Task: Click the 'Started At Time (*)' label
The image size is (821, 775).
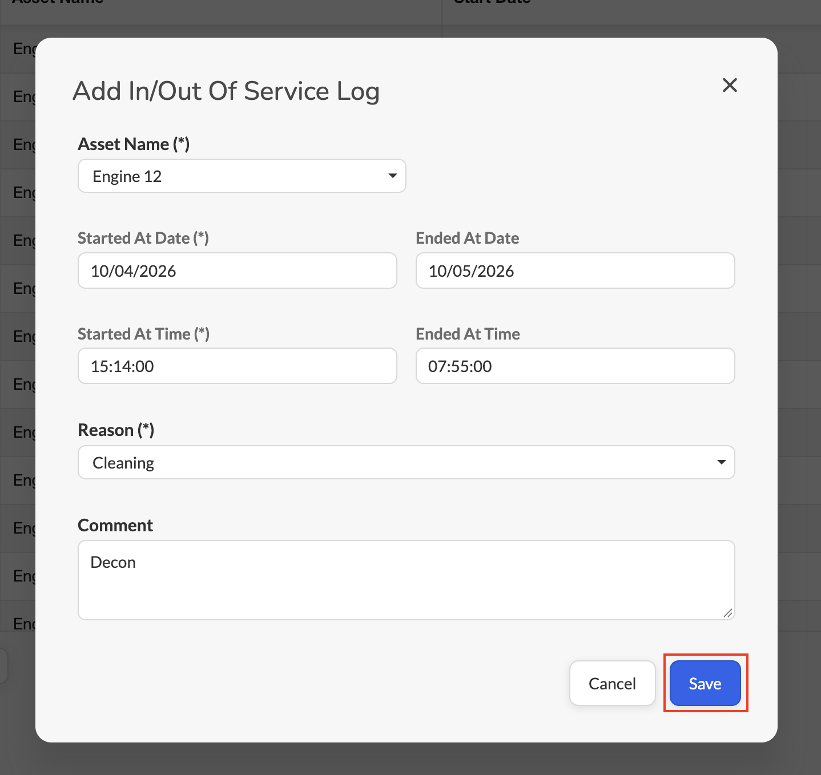Action: [x=144, y=334]
